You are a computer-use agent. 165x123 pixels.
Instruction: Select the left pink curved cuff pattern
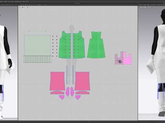(57, 93)
